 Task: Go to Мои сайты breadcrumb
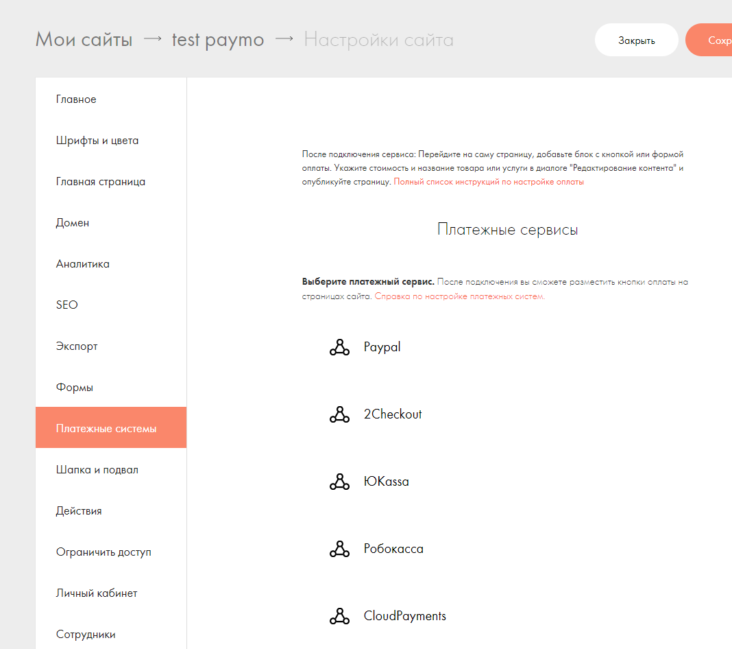84,40
